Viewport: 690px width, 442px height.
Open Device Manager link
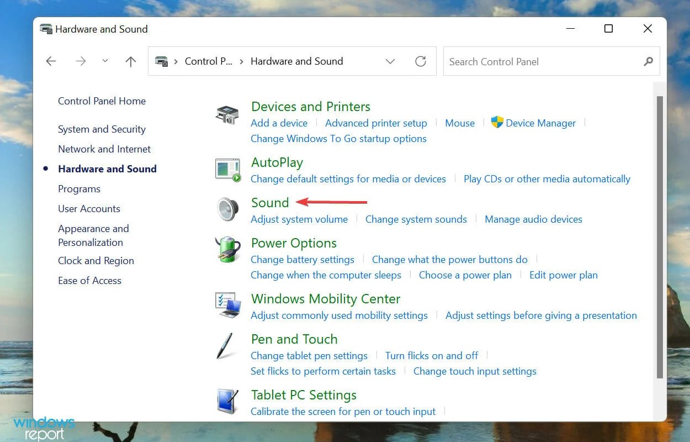540,123
